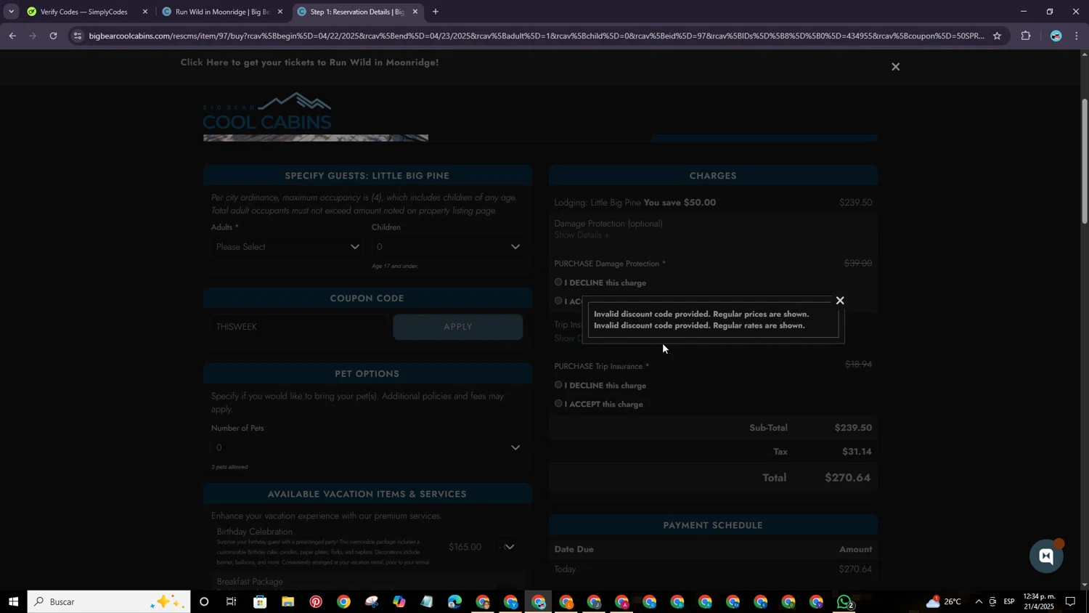
Task: Click the page vertical scrollbar
Action: pyautogui.click(x=1085, y=161)
